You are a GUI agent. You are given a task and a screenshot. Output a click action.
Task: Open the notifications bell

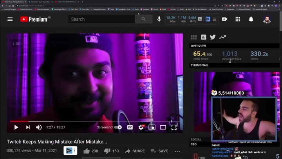click(251, 19)
